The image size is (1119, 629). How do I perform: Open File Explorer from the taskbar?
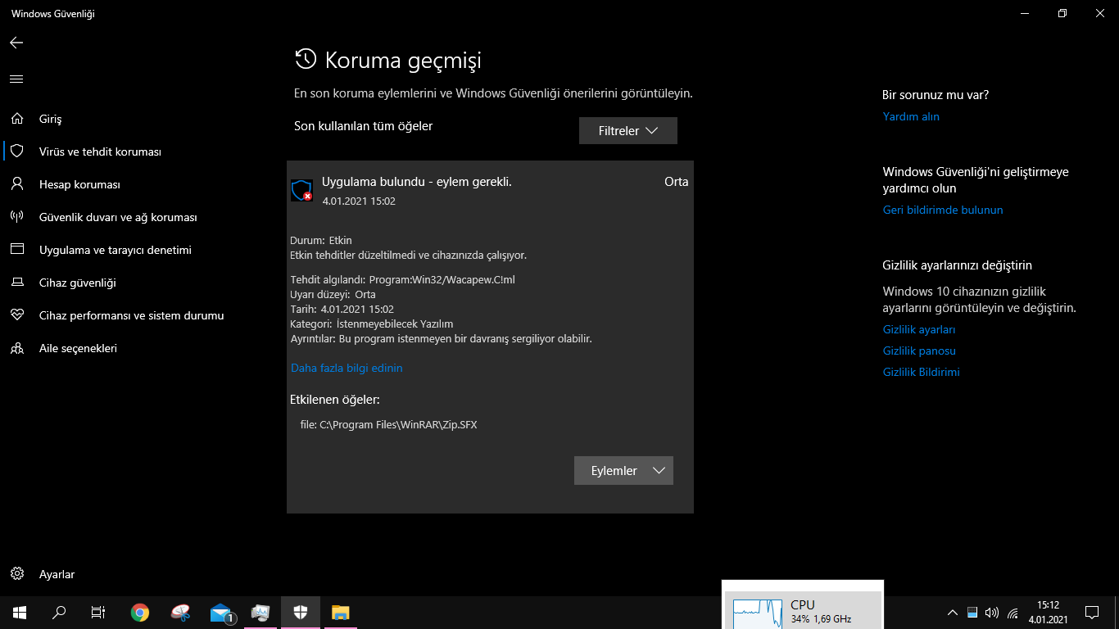[x=340, y=613]
